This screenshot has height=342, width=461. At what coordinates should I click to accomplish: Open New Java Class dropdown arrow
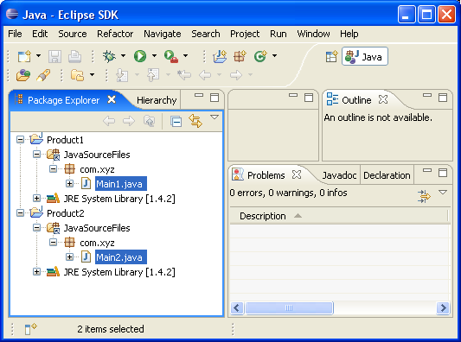coord(274,55)
